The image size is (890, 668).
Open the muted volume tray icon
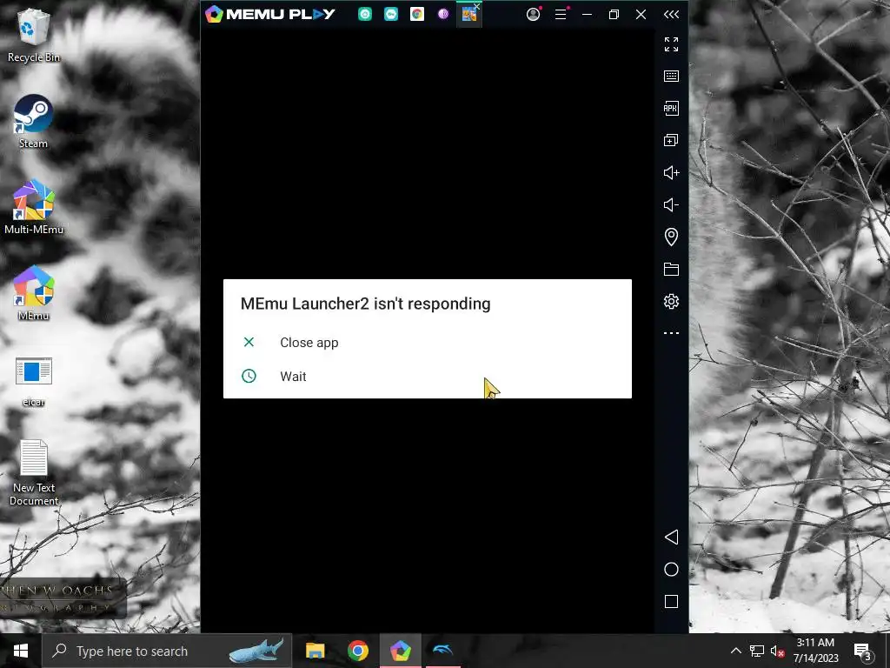click(778, 651)
